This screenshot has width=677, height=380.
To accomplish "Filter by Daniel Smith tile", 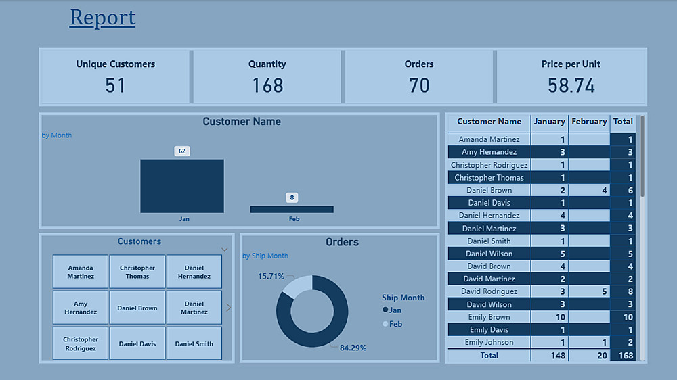I will (x=194, y=343).
